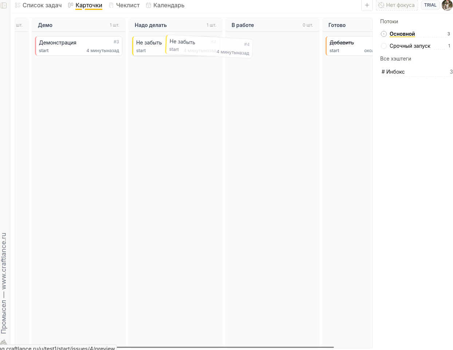Click the checklist icon beside Чеклист
The width and height of the screenshot is (453, 350).
point(111,5)
